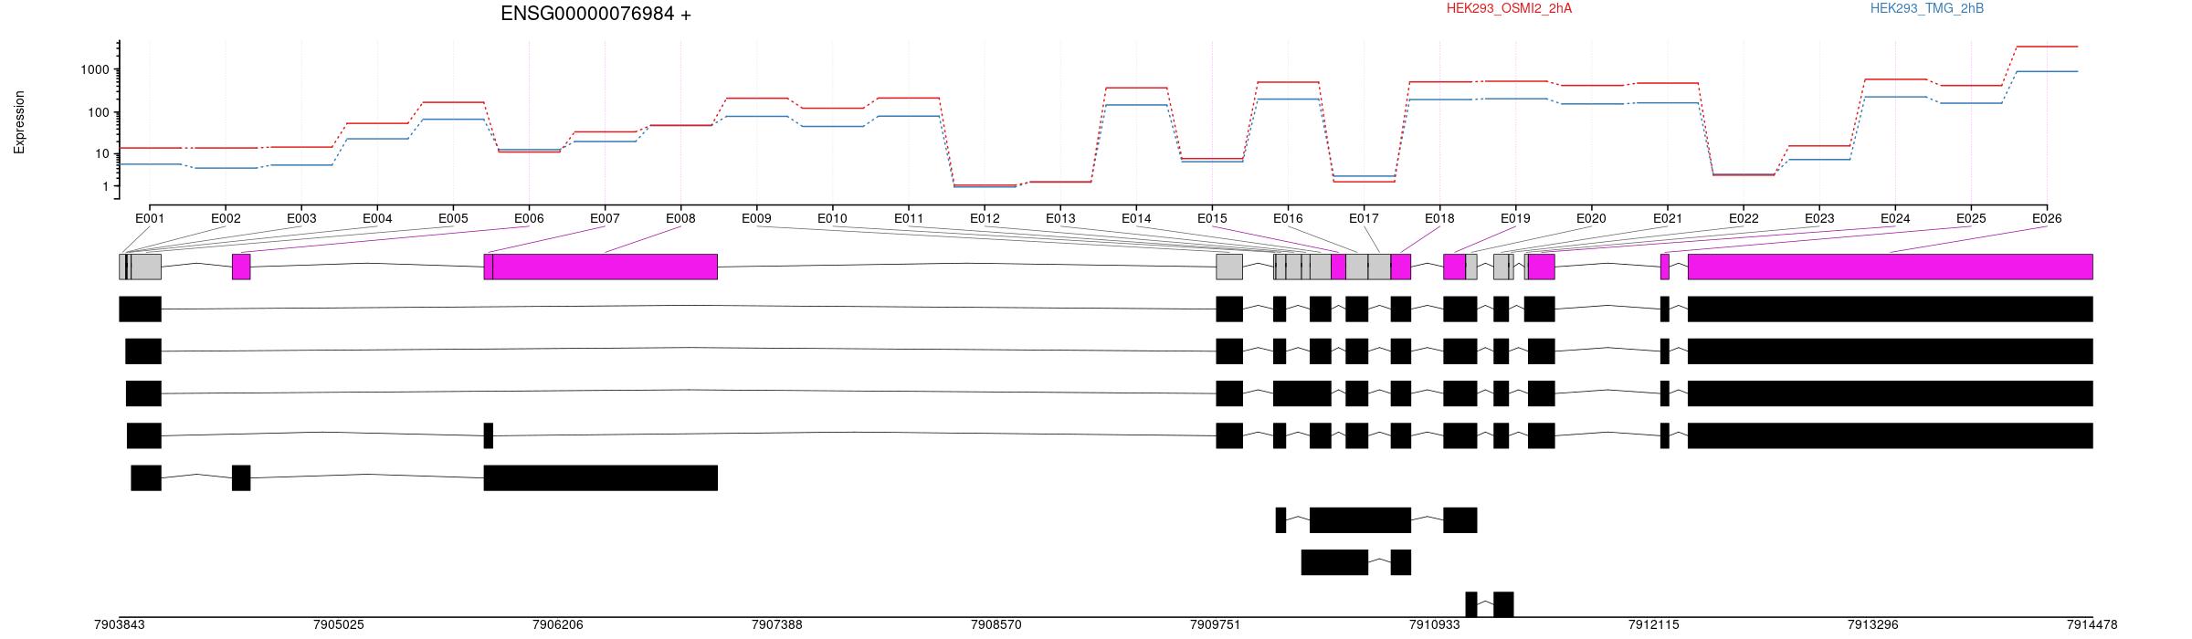Click the E004 exon label
This screenshot has height=639, width=2192.
coord(377,218)
